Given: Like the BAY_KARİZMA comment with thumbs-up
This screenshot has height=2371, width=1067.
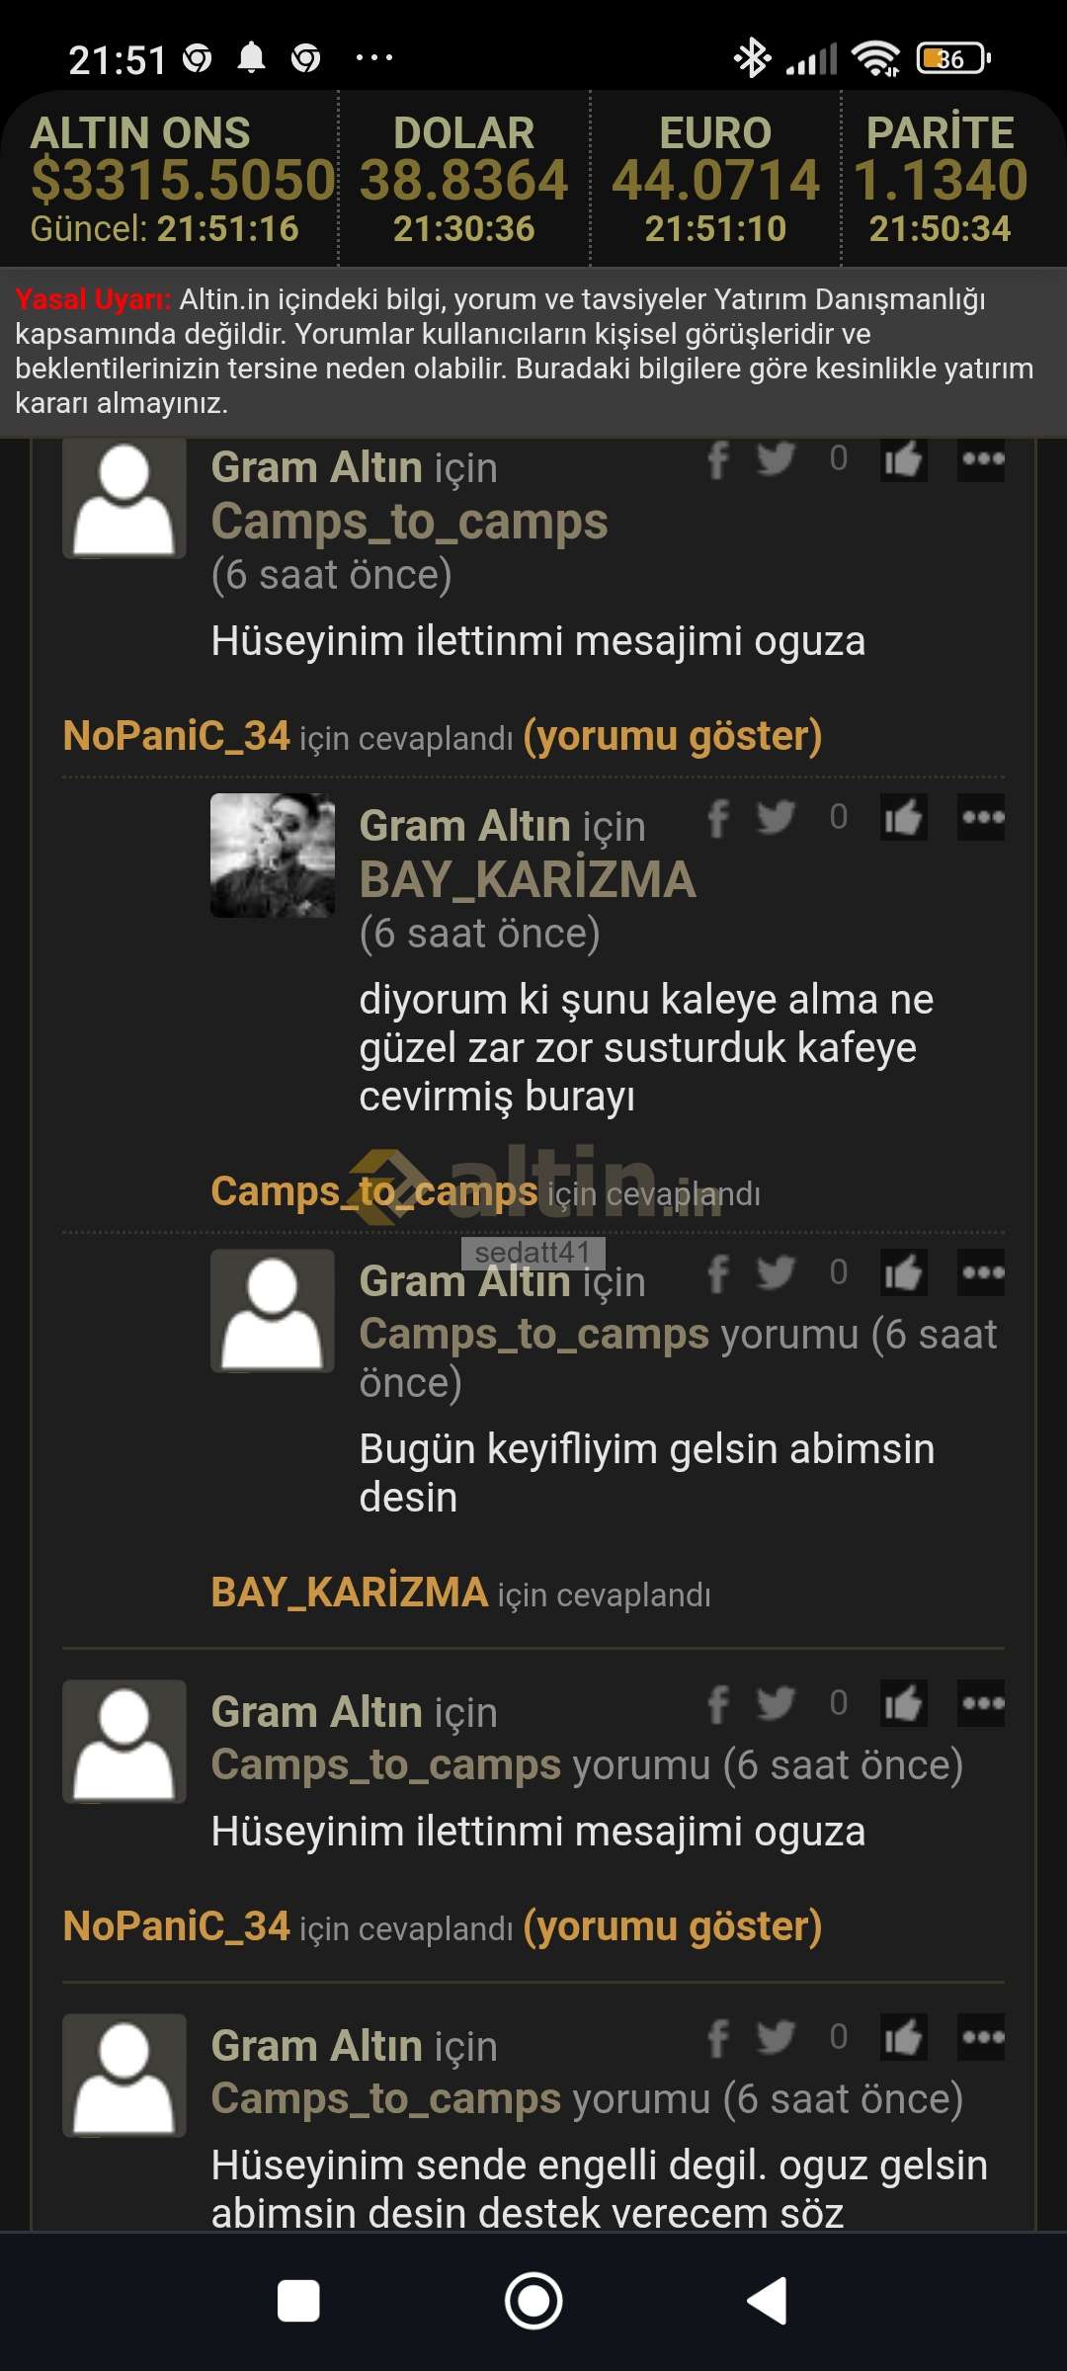Looking at the screenshot, I should pos(903,817).
